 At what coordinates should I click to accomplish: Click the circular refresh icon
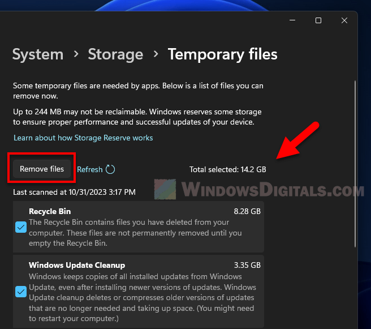(x=110, y=169)
